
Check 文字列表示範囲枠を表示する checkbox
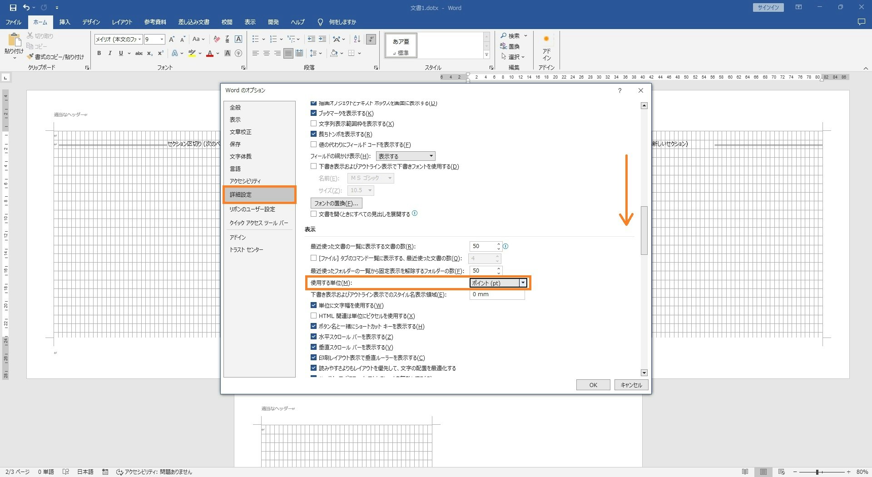(313, 124)
